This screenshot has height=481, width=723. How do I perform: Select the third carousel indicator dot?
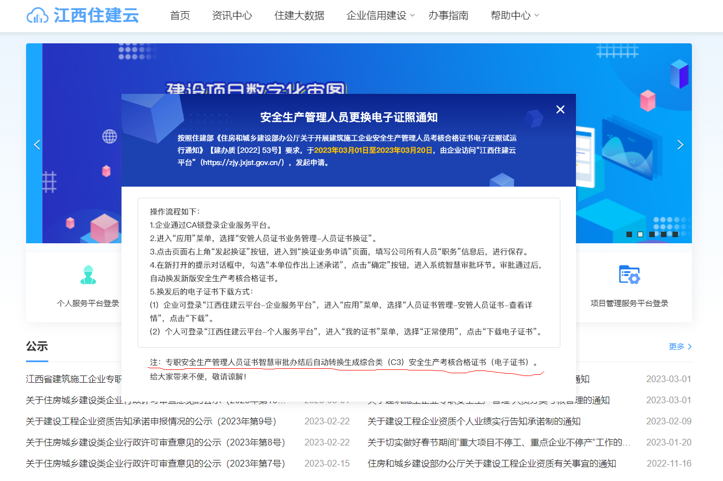(x=652, y=234)
